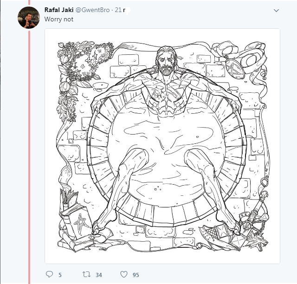
Task: Click the pink vertical thread line at left
Action: click(x=29, y=162)
